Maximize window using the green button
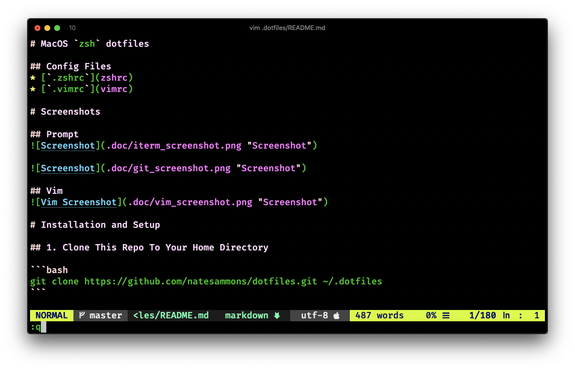This screenshot has height=370, width=575. pyautogui.click(x=57, y=28)
